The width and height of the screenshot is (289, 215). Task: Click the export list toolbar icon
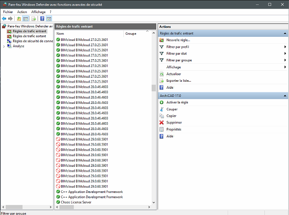tap(34, 19)
